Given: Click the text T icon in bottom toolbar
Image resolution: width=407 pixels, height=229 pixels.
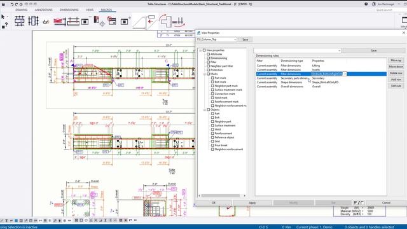Looking at the screenshot, I should [6, 221].
